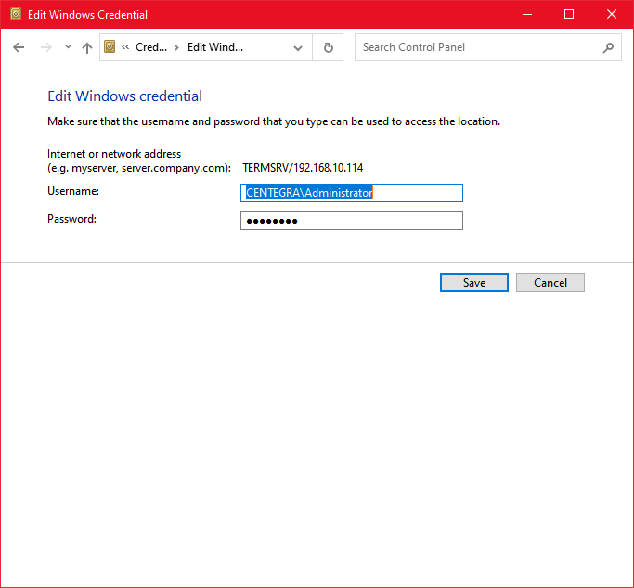This screenshot has width=634, height=588.
Task: Focus the Password field
Action: [x=351, y=221]
